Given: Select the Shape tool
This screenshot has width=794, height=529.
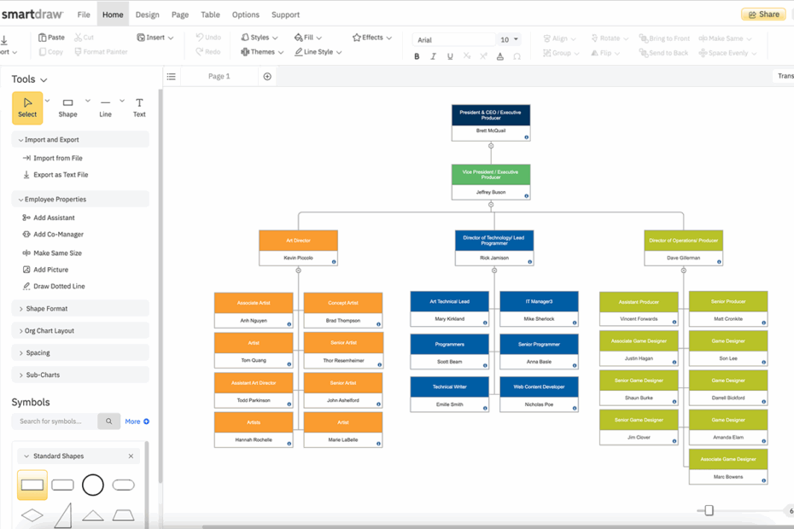Looking at the screenshot, I should pyautogui.click(x=67, y=108).
